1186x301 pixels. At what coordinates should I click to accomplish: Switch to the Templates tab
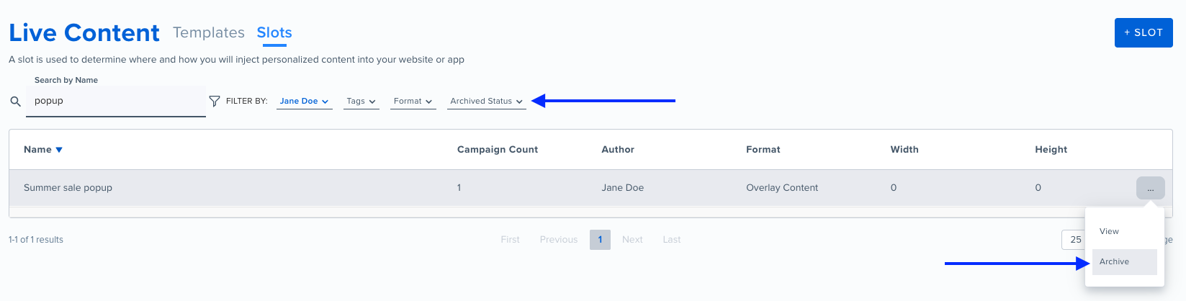pos(209,32)
